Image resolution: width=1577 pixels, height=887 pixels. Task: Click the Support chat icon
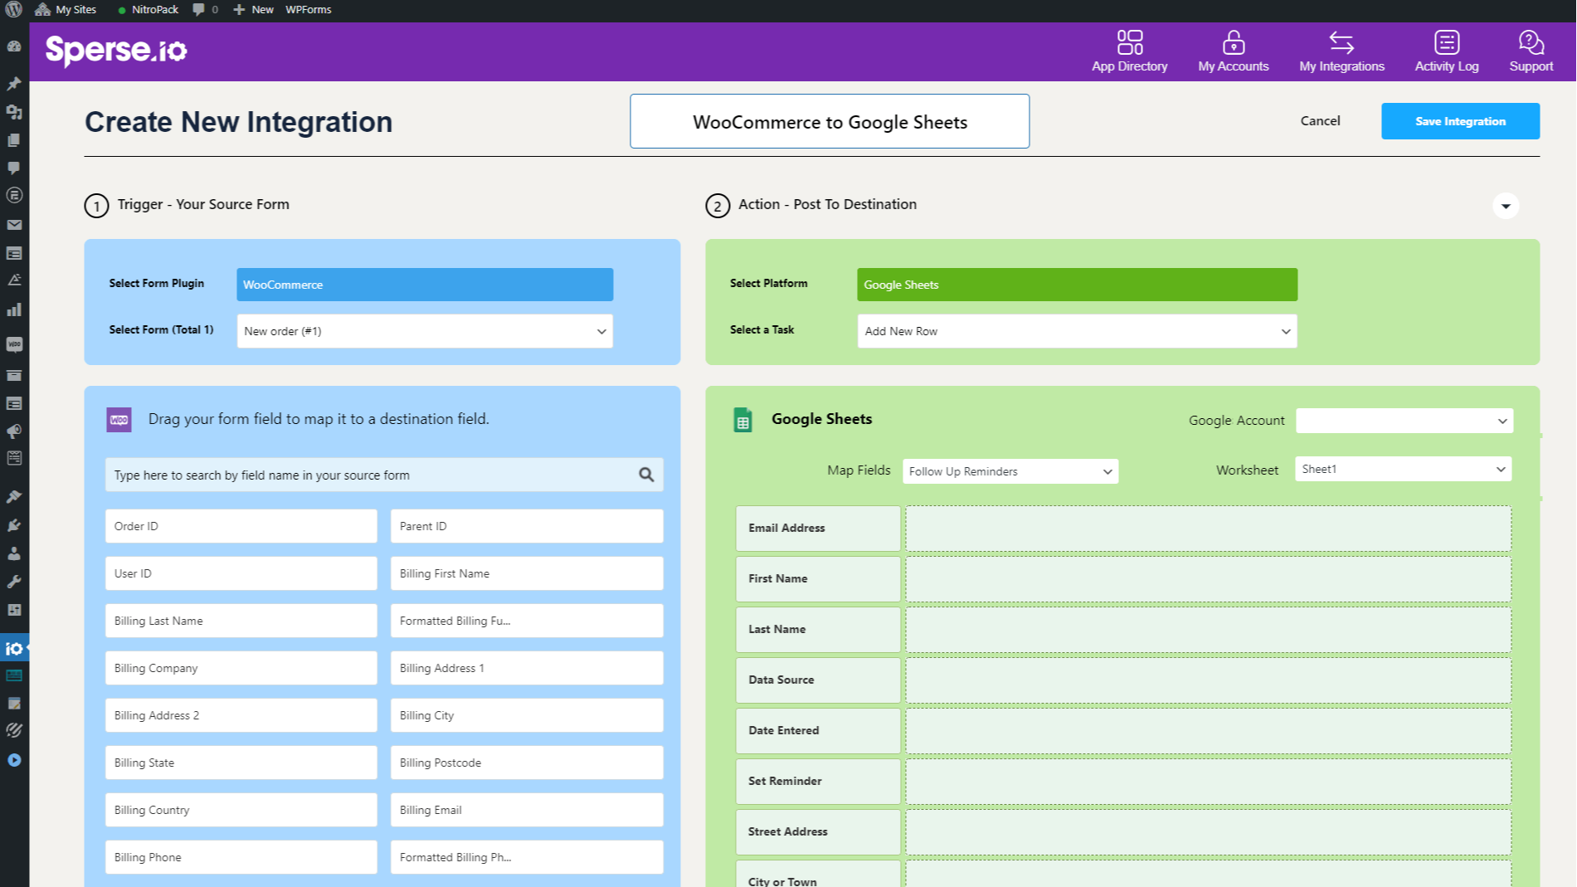tap(1531, 40)
